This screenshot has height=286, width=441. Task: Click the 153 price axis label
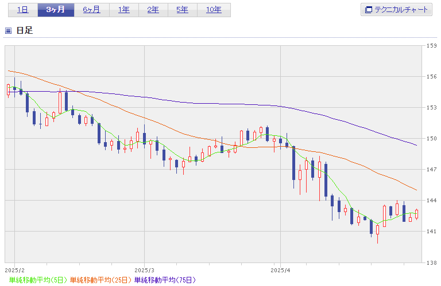pos(432,108)
